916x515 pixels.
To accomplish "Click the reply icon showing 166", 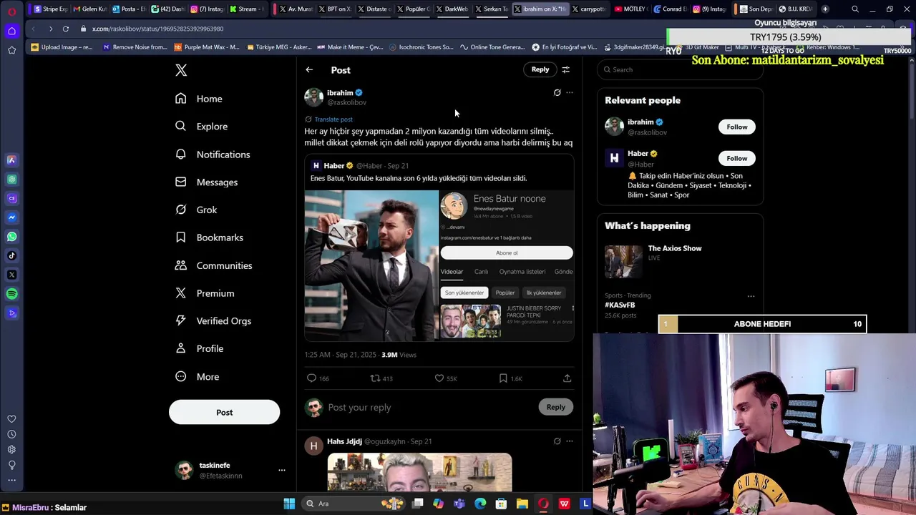I will [x=311, y=378].
